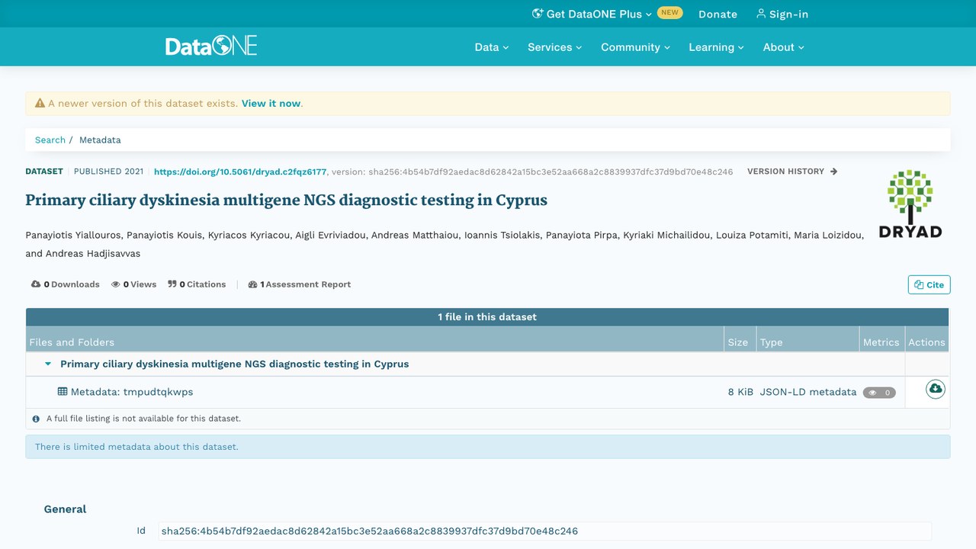This screenshot has height=549, width=976.
Task: Click the NEW badge in top bar
Action: point(670,13)
